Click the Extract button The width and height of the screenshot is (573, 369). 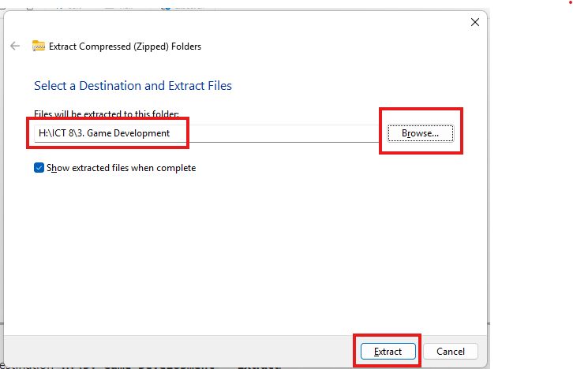pos(388,352)
